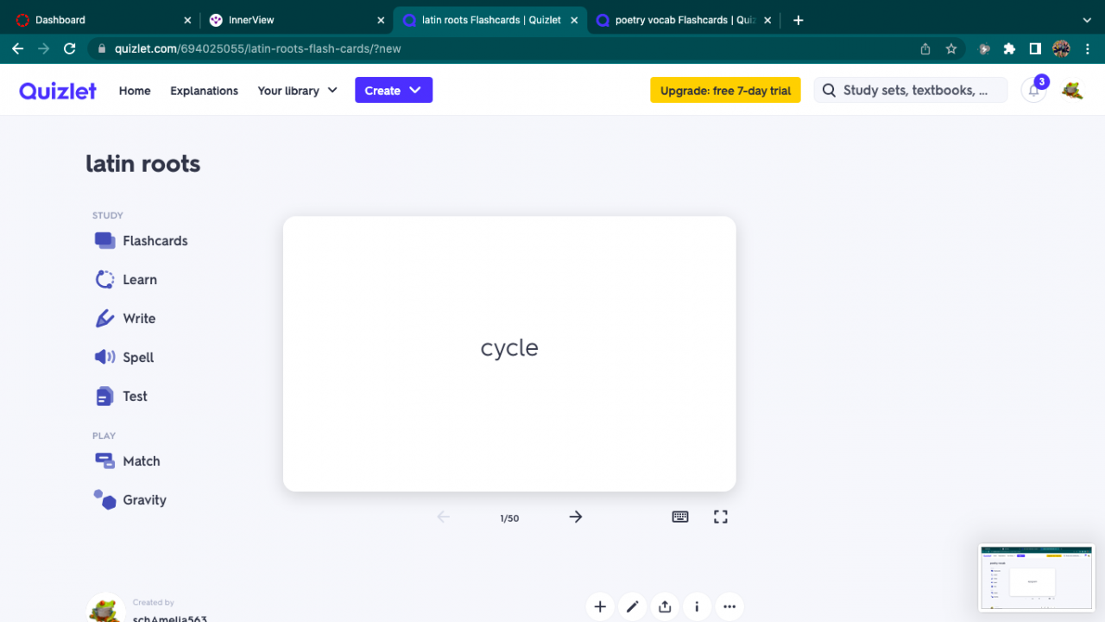Image resolution: width=1105 pixels, height=622 pixels.
Task: Switch to the InnerView tab
Action: [296, 20]
